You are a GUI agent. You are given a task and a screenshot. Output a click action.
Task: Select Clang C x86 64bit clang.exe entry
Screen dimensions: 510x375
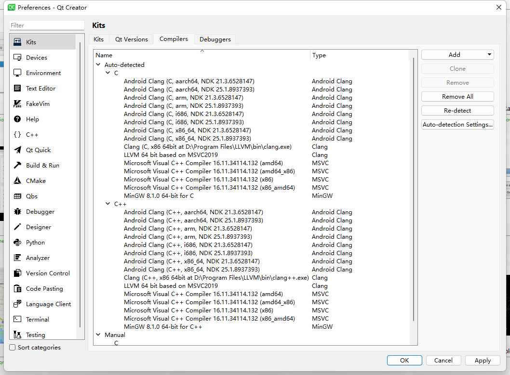(x=207, y=146)
